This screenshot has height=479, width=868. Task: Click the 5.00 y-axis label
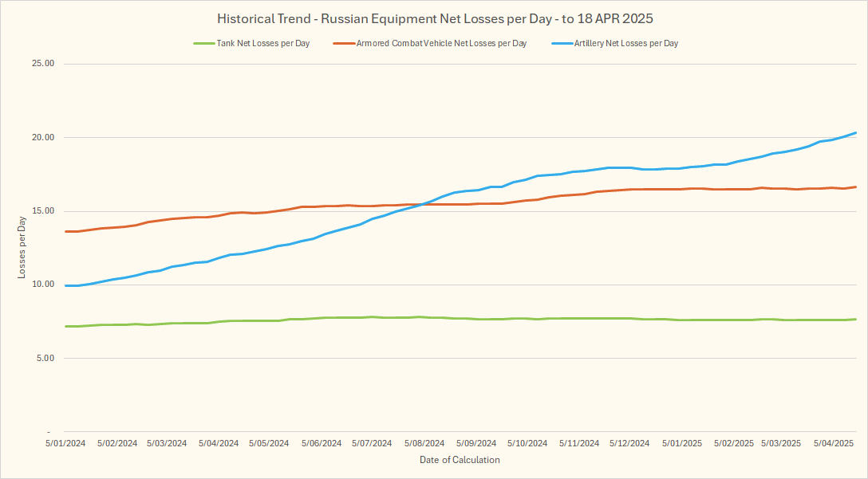(x=45, y=358)
